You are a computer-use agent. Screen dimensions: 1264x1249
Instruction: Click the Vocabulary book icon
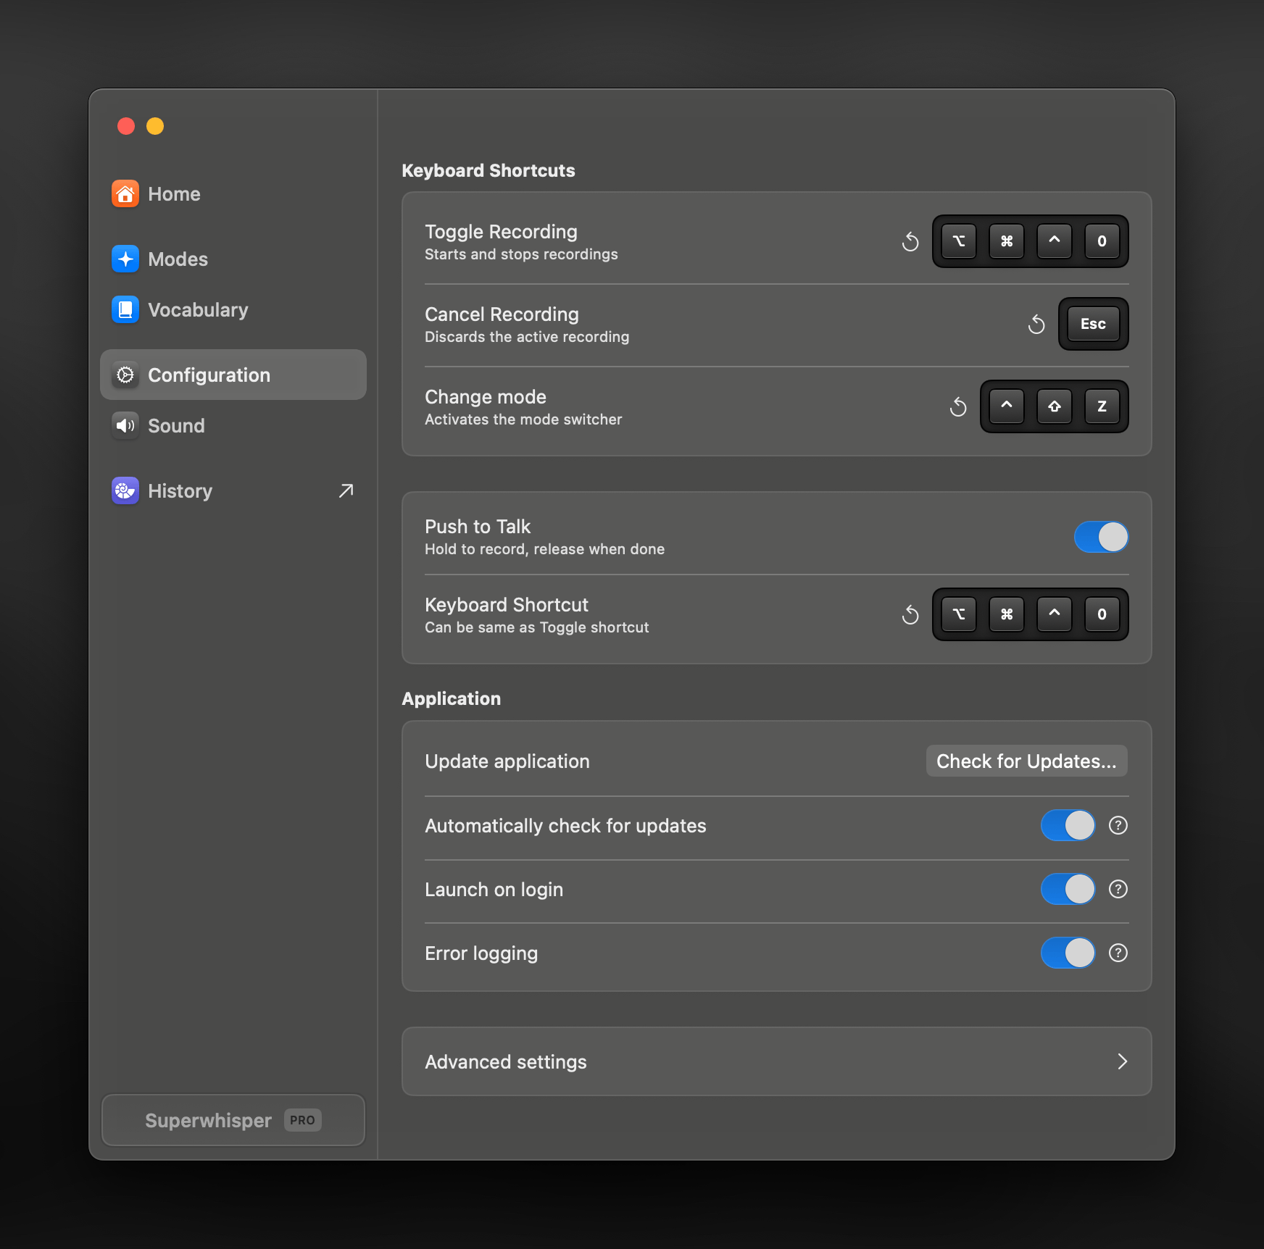click(125, 309)
